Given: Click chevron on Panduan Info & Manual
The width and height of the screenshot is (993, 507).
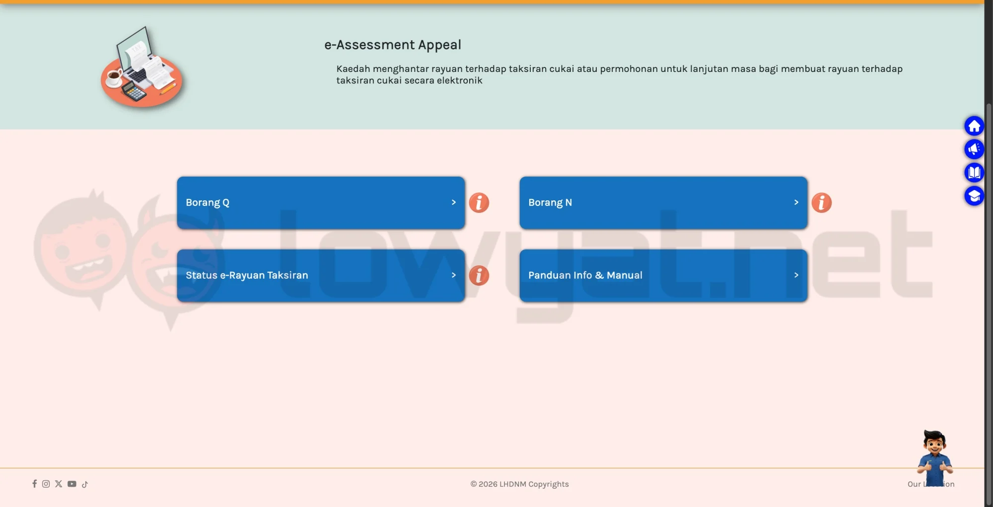Looking at the screenshot, I should (796, 275).
